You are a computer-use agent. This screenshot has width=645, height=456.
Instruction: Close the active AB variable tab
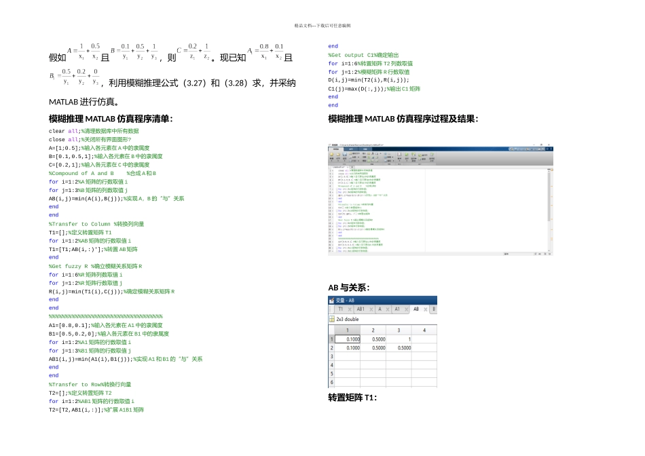point(425,309)
